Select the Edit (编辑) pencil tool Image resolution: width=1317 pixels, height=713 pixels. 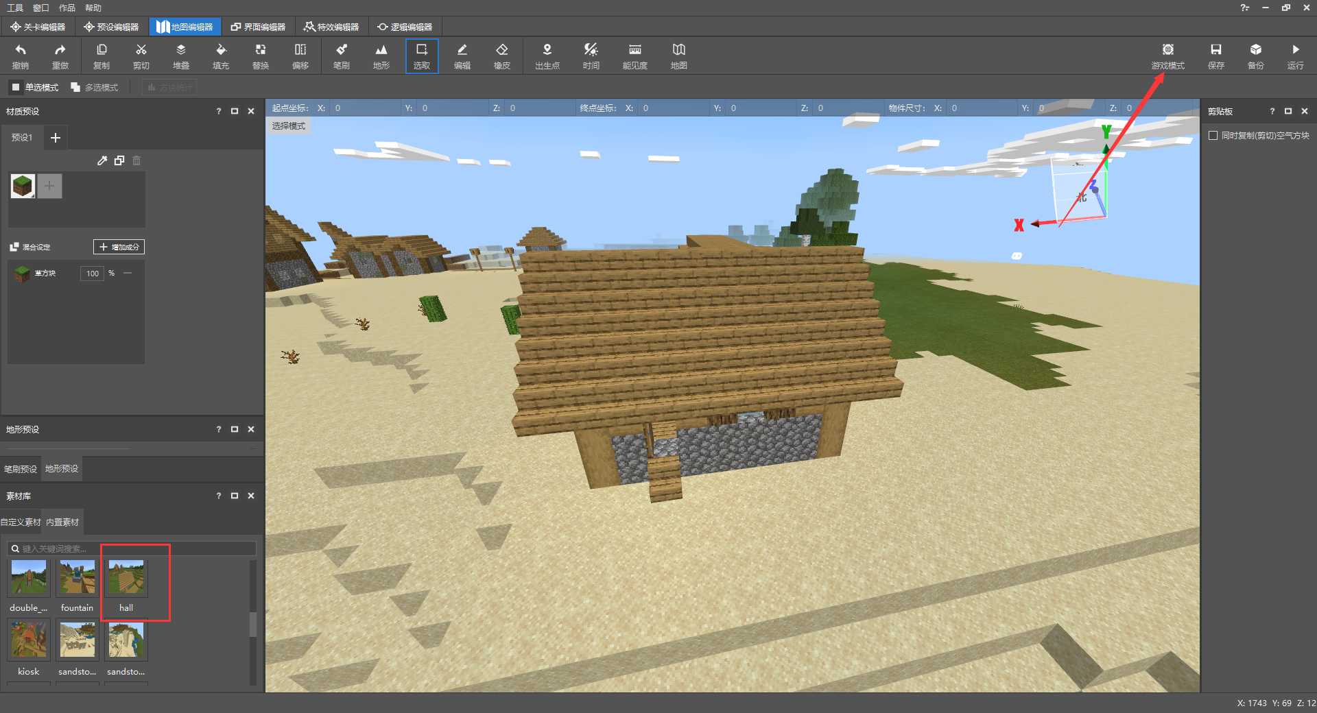click(x=462, y=56)
